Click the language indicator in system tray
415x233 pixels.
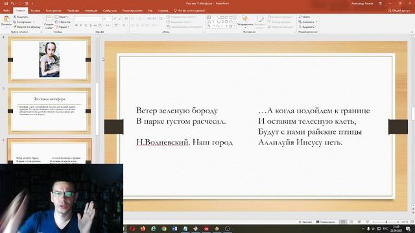[x=385, y=228]
